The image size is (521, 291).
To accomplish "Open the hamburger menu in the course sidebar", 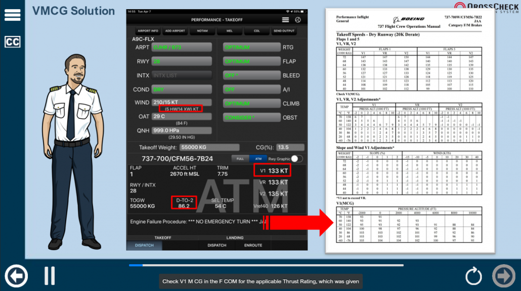I will [x=13, y=15].
